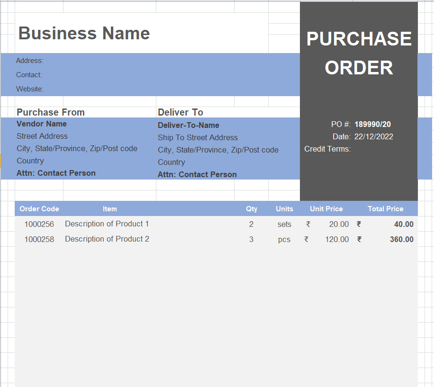Screen dimensions: 434x387
Task: Select Ship To Street Address cell
Action: tap(198, 137)
